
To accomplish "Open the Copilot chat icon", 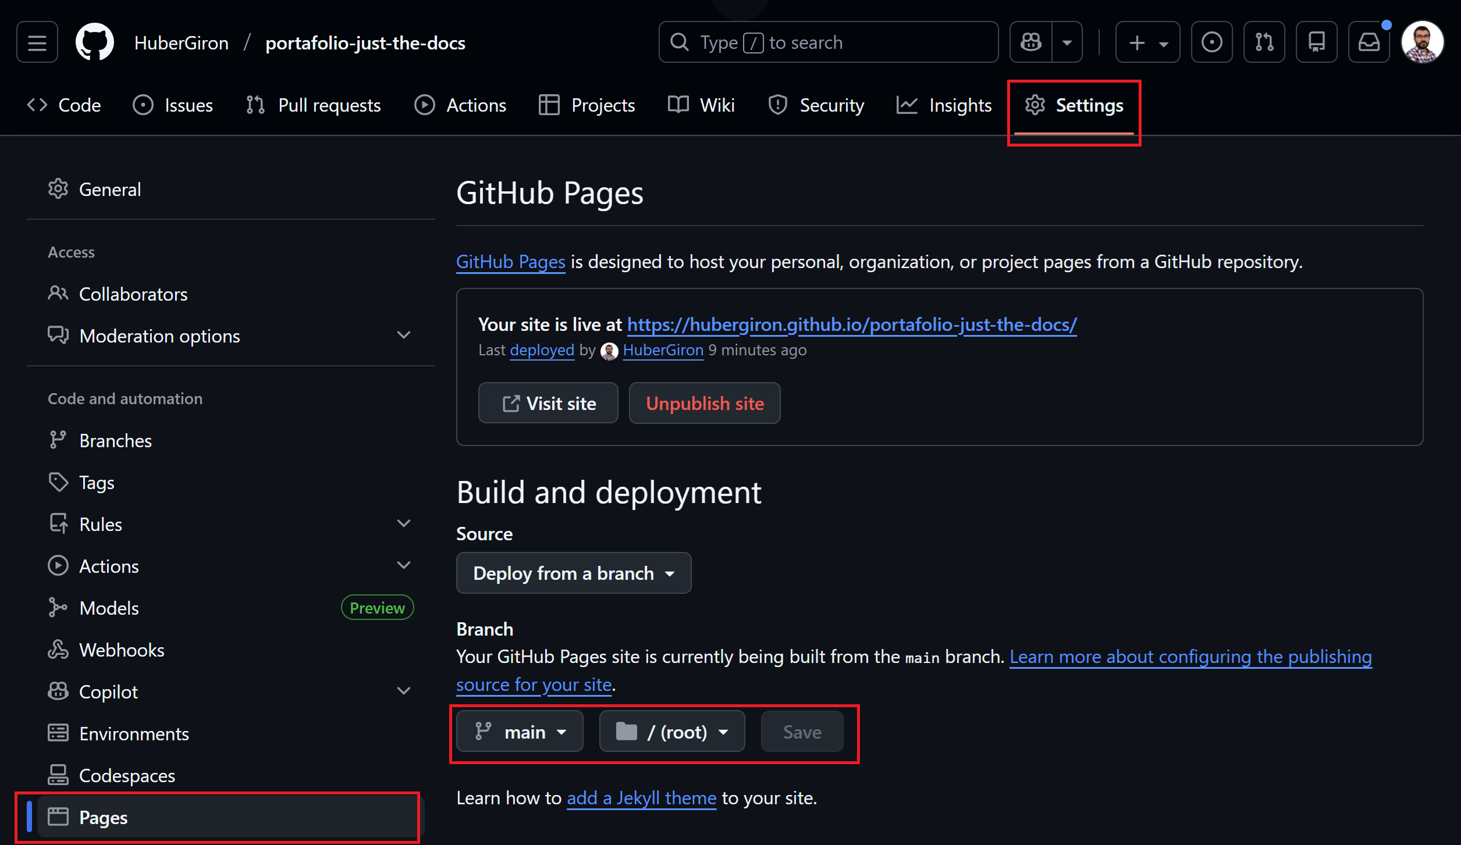I will 1031,42.
